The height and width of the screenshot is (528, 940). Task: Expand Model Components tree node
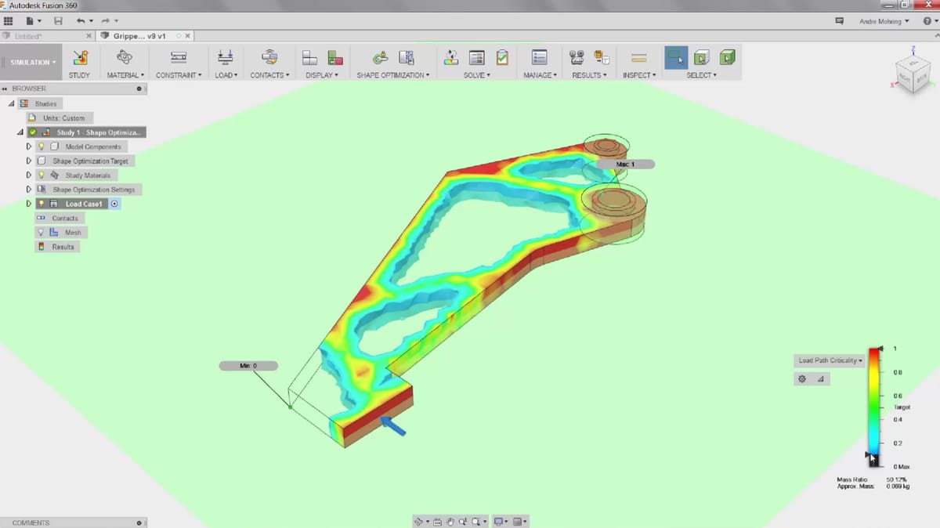(x=29, y=146)
